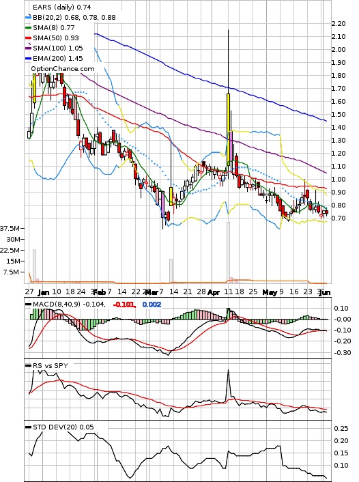
Task: Click the black swatch beside RS vs SPY
Action: tap(28, 366)
